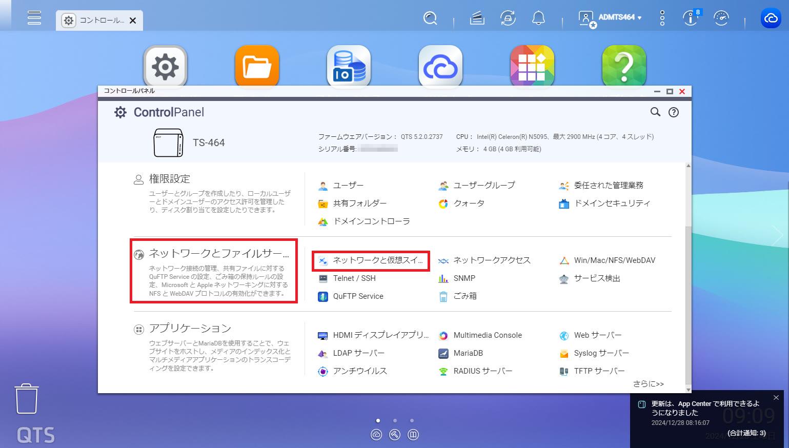Open first circular icon in bottom dock
Screen dimensions: 789x448
coord(376,435)
